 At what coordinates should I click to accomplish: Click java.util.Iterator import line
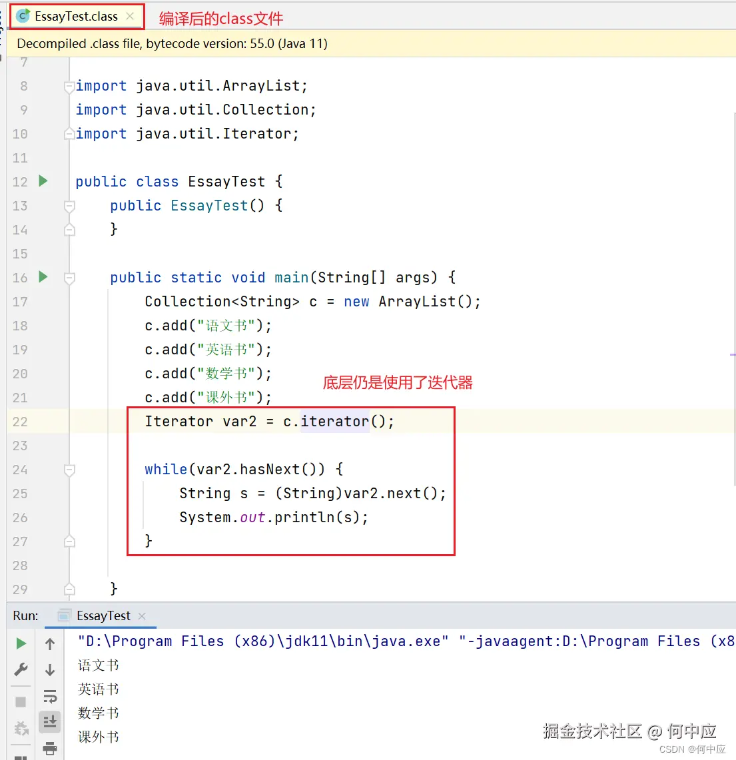point(187,133)
